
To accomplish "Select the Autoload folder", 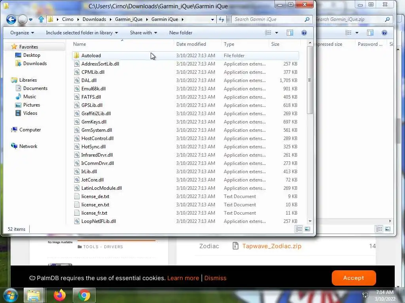I will pyautogui.click(x=185, y=56).
